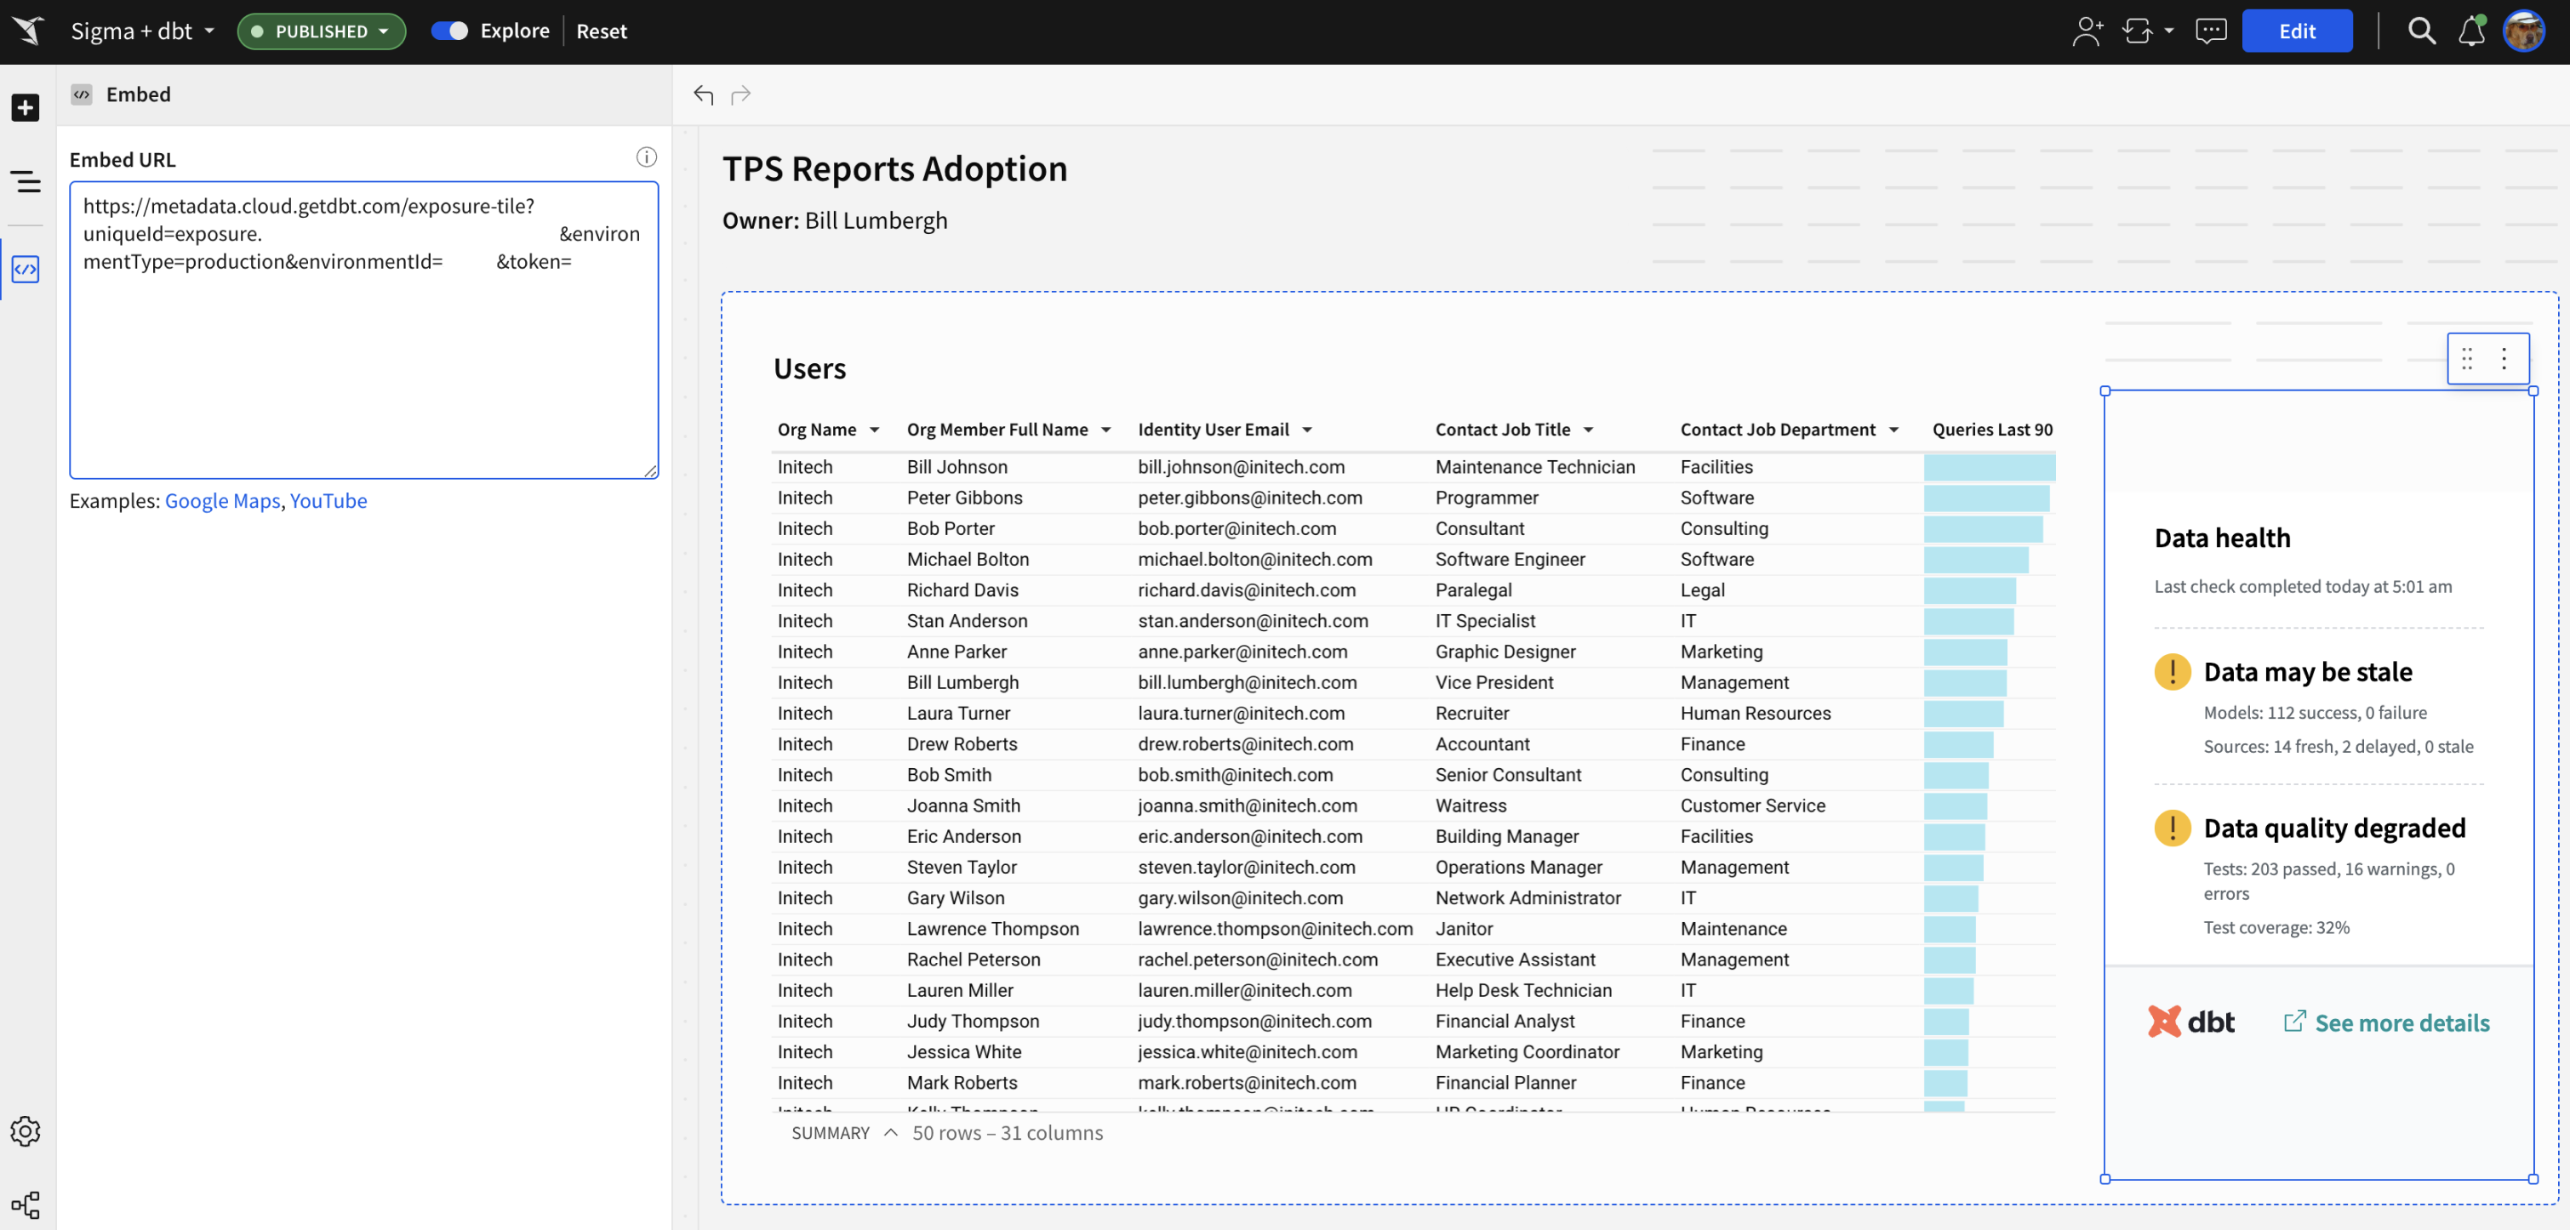
Task: Open the PUBLISHED status dropdown
Action: click(x=320, y=31)
